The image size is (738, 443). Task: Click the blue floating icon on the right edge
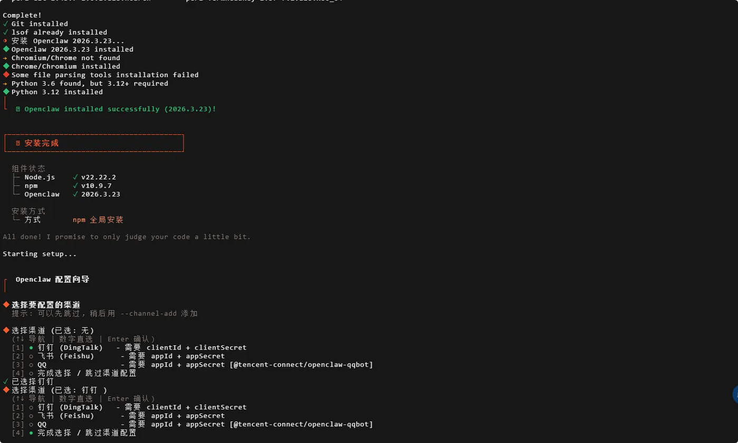click(x=735, y=394)
